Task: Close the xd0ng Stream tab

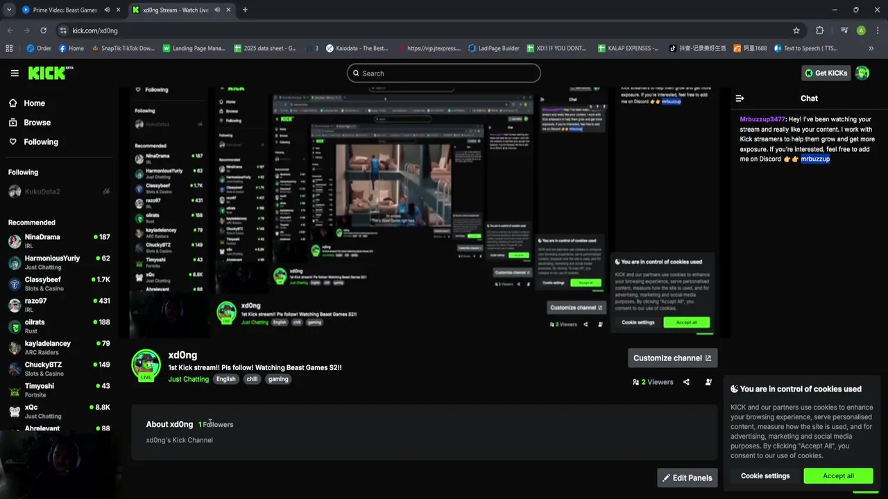Action: click(x=228, y=10)
